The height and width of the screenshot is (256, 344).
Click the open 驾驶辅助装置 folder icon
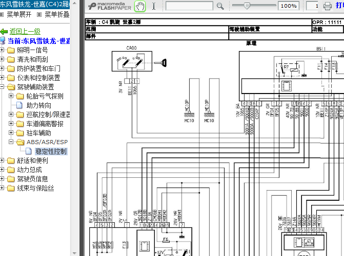(11, 87)
